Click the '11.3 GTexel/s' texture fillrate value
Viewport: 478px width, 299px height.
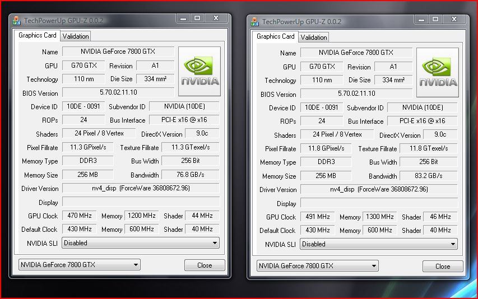[190, 147]
